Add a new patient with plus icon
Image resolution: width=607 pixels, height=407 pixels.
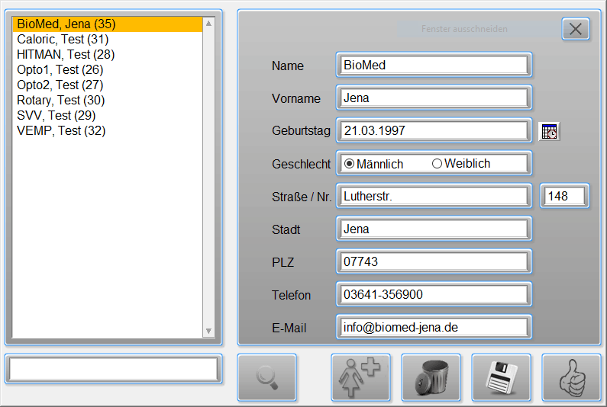click(360, 377)
